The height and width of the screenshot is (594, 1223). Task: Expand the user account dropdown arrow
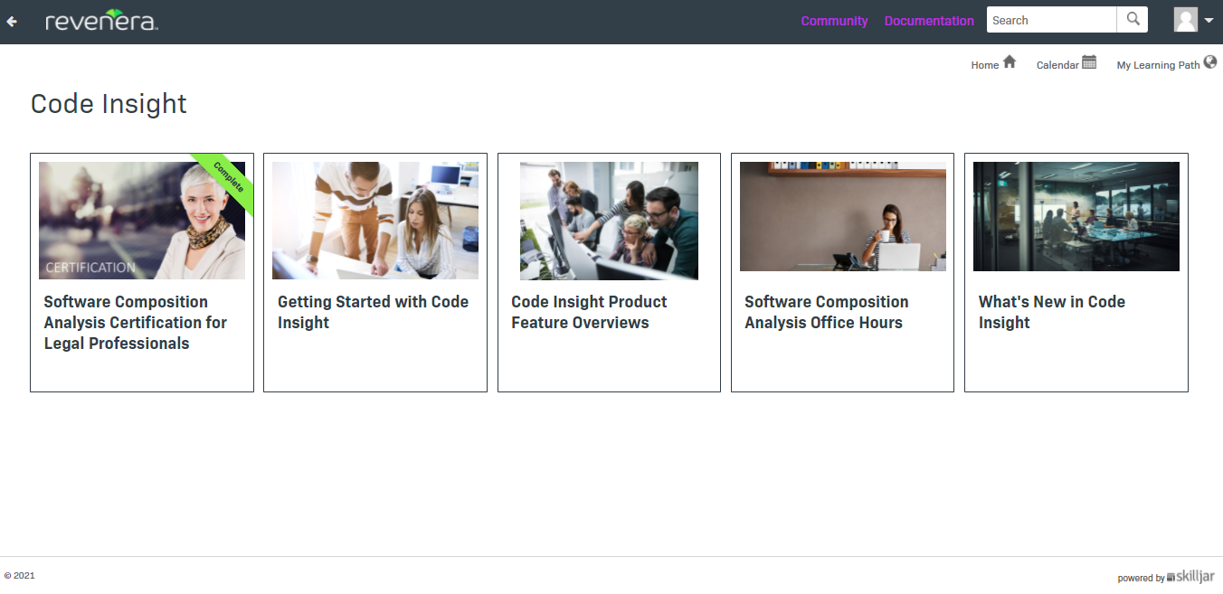1209,21
